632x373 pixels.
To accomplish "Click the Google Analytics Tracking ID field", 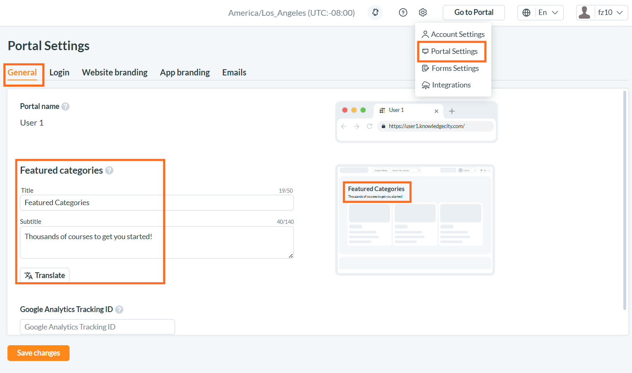I will point(97,327).
